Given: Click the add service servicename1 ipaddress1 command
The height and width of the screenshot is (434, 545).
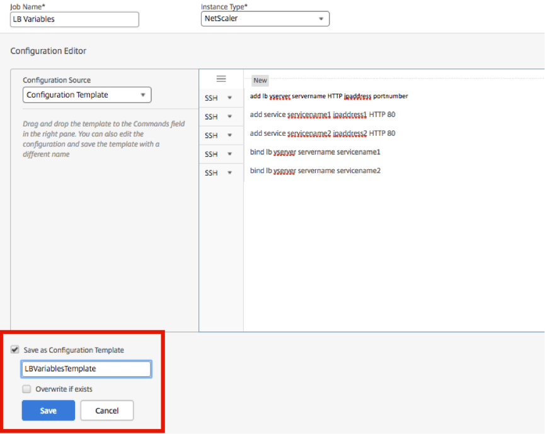Looking at the screenshot, I should tap(323, 114).
